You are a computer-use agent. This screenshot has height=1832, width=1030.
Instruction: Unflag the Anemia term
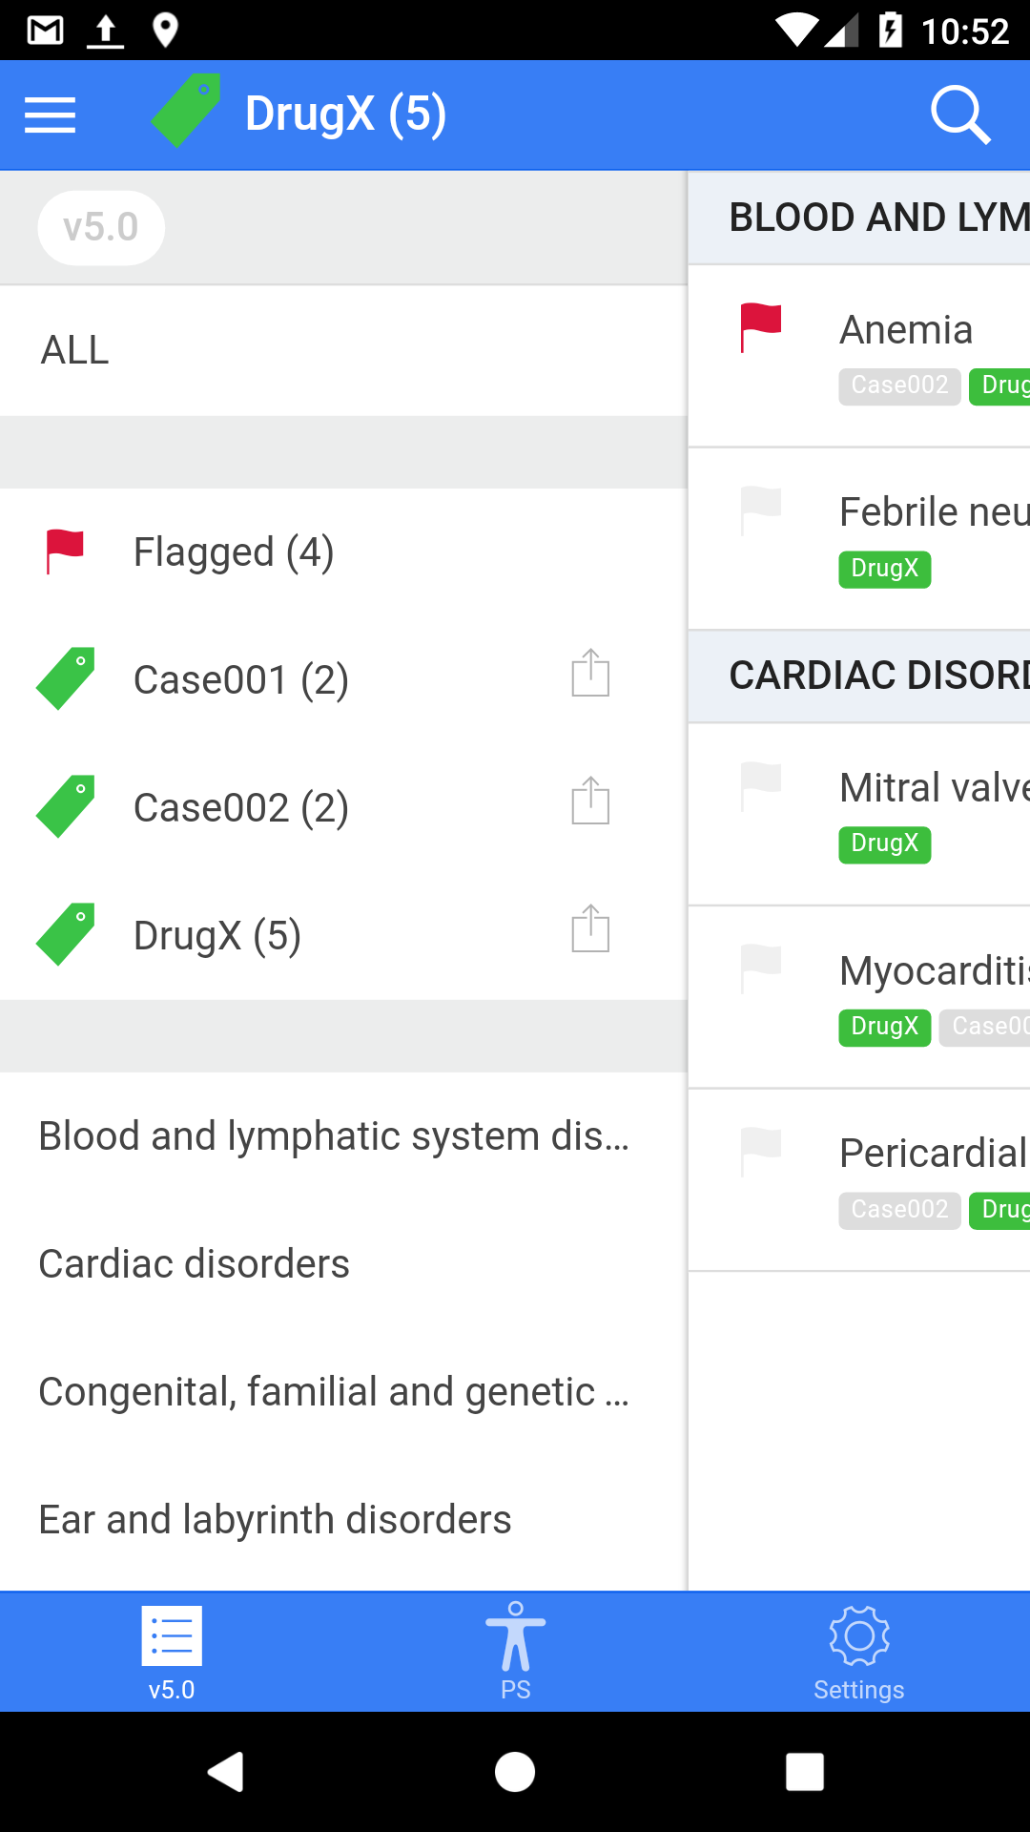[x=761, y=327]
